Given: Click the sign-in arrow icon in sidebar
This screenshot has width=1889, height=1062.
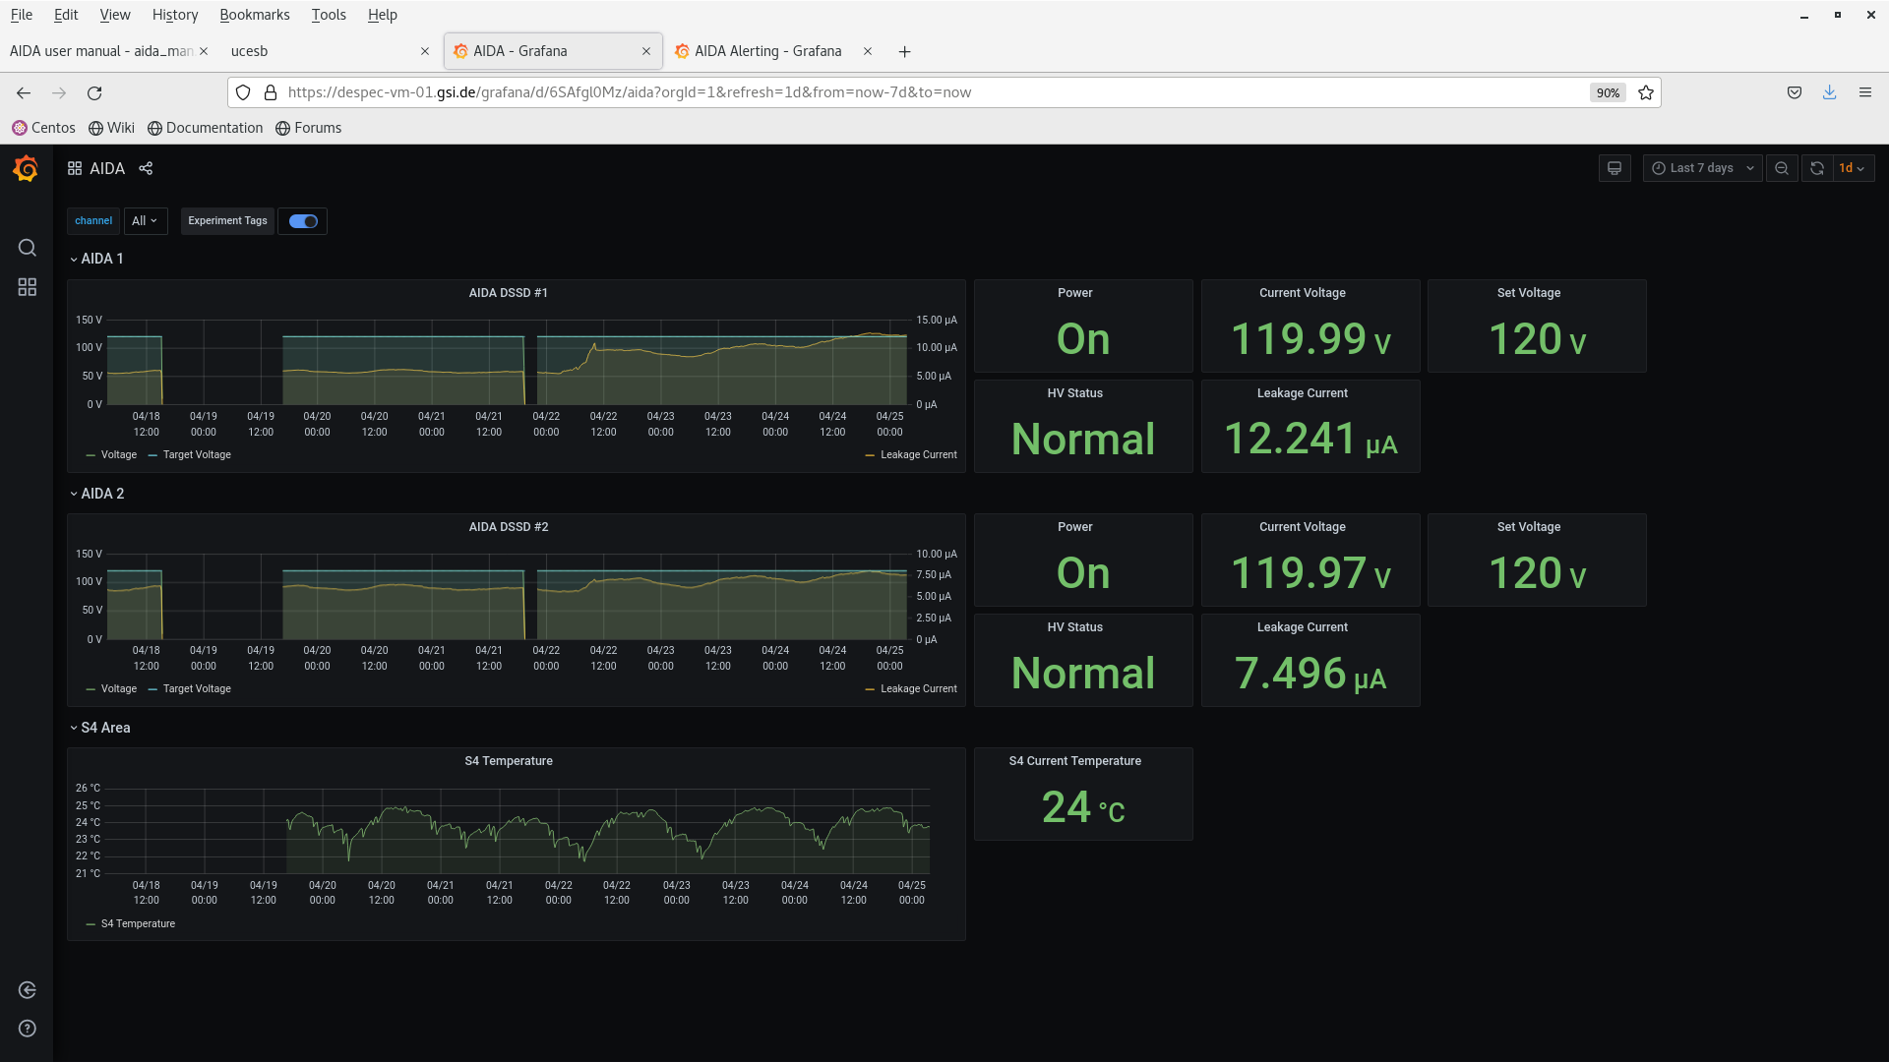Looking at the screenshot, I should pos(28,990).
